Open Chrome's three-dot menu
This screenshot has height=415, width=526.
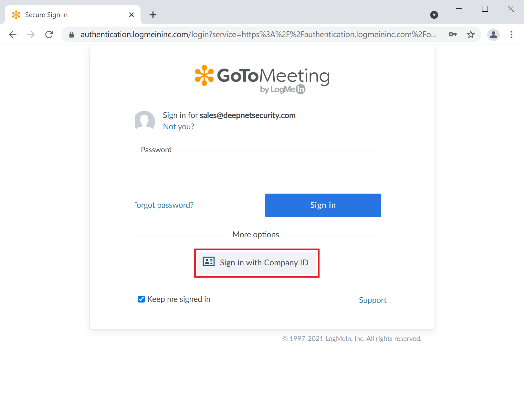click(511, 35)
